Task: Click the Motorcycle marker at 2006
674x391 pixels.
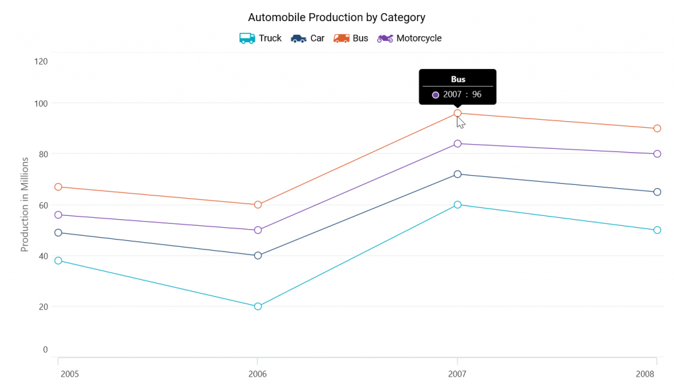Action: pos(258,230)
